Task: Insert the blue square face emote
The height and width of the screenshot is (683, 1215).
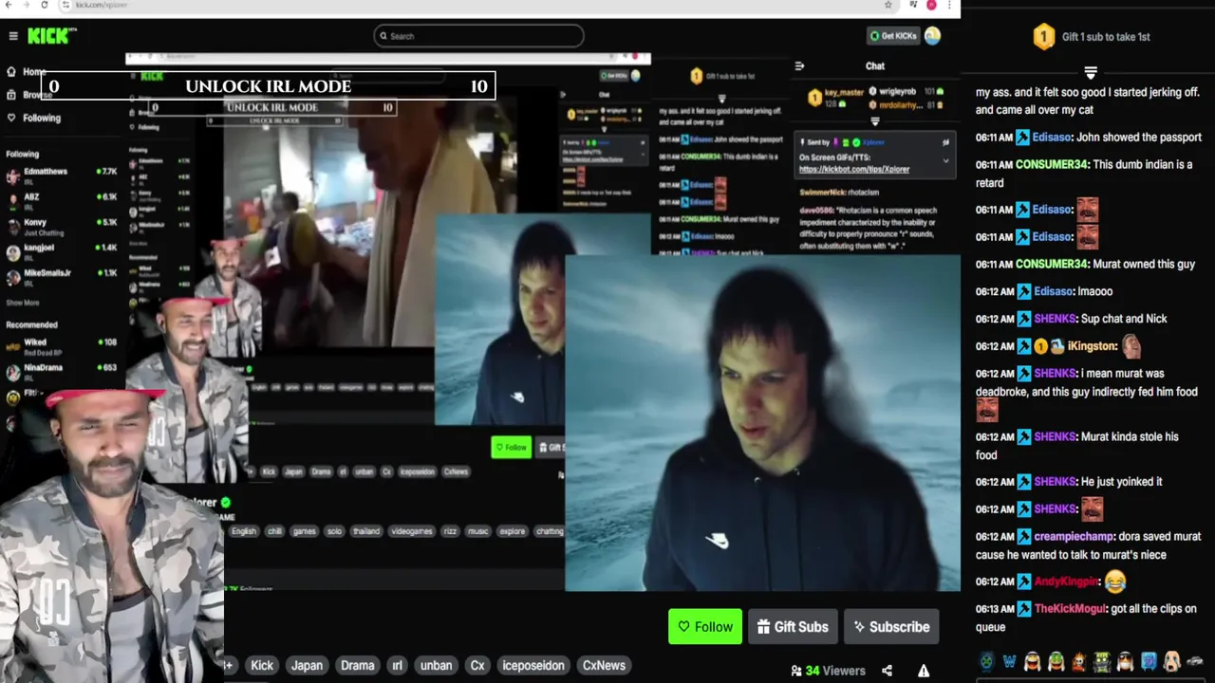Action: coord(1149,661)
